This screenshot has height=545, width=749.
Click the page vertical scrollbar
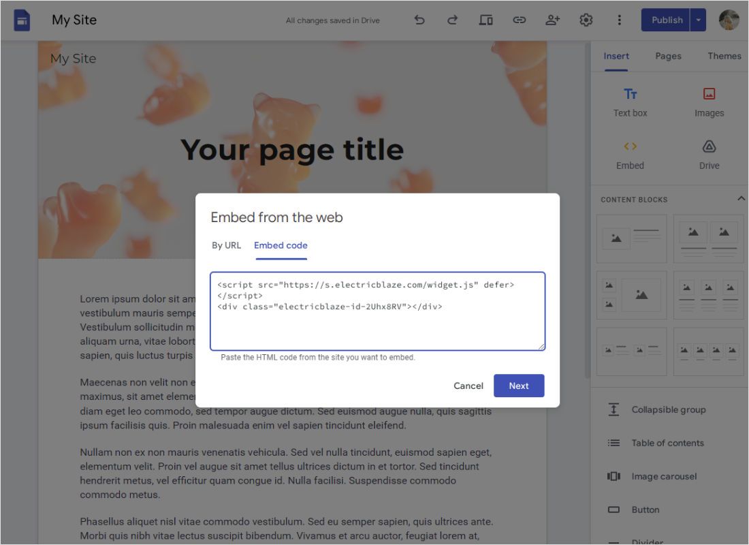coord(587,211)
